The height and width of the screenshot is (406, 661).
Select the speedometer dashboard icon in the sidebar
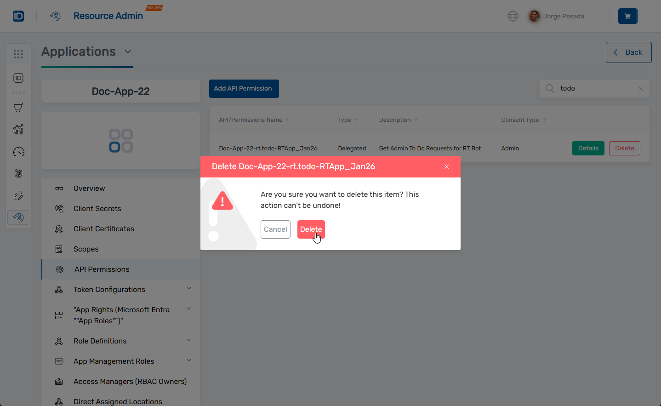[18, 151]
